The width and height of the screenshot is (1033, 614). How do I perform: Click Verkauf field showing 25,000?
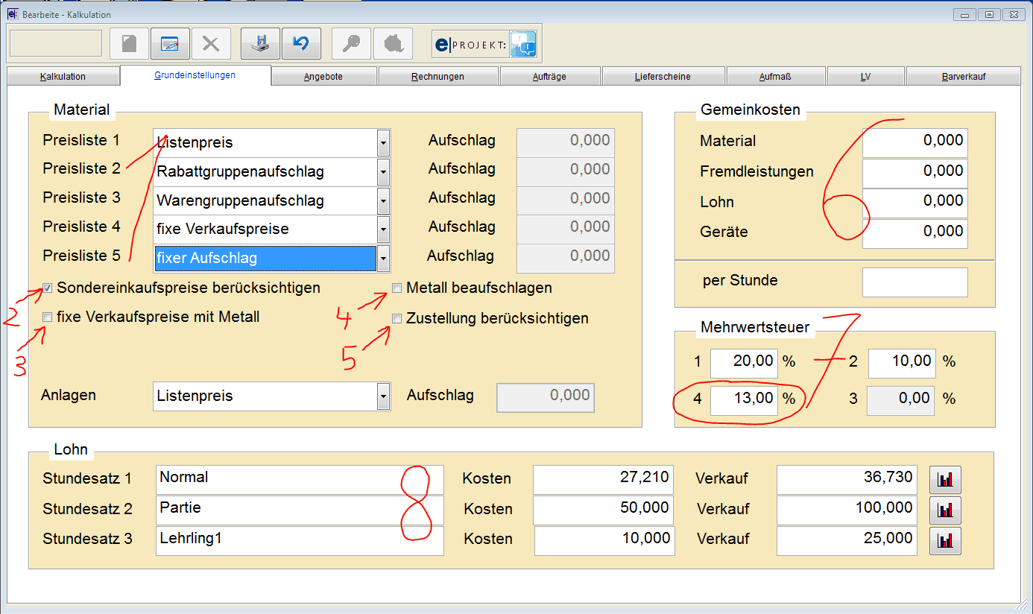click(x=847, y=541)
